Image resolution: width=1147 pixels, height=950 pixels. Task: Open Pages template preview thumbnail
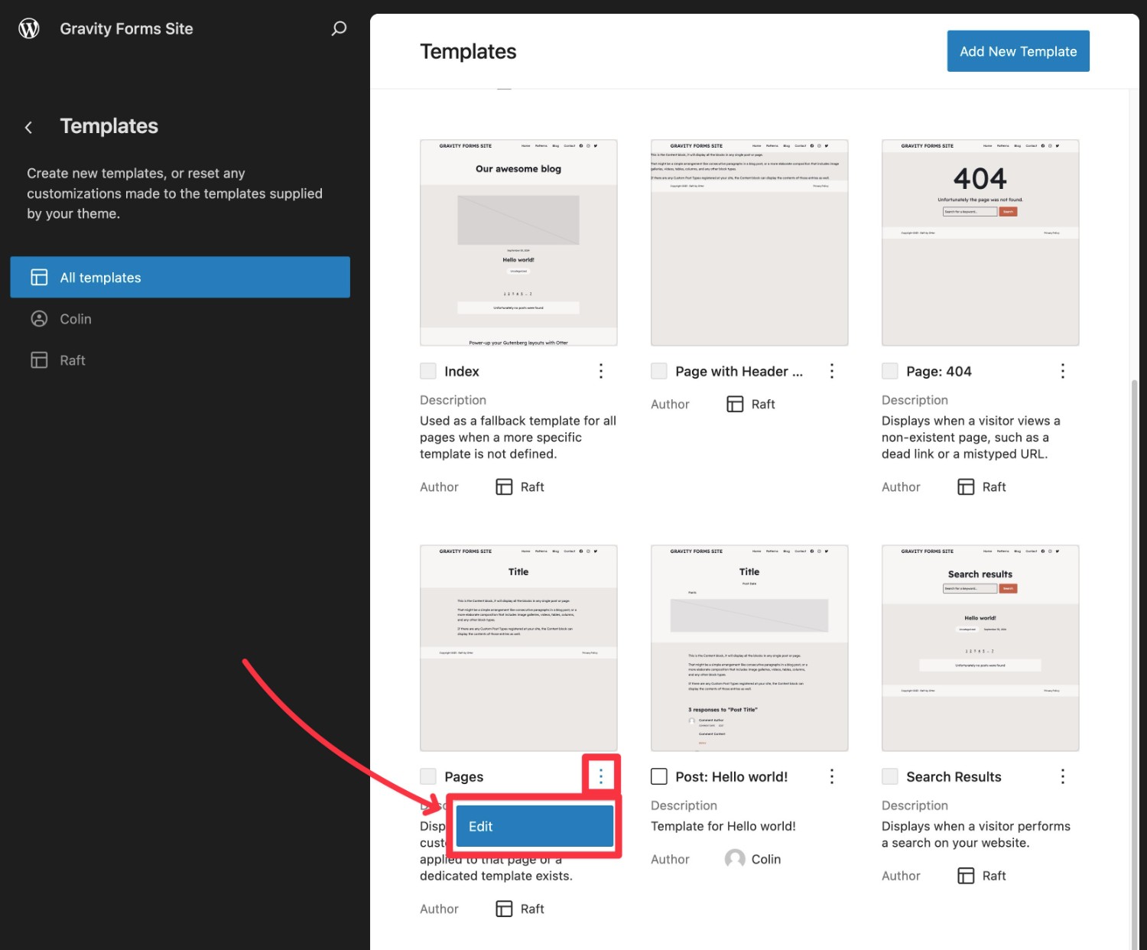(518, 648)
